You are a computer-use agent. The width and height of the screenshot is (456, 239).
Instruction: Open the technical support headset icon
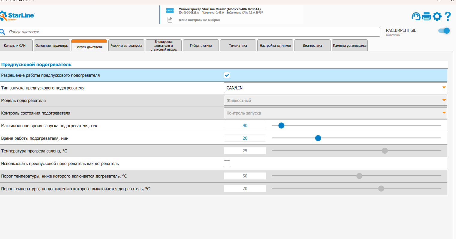[x=416, y=16]
